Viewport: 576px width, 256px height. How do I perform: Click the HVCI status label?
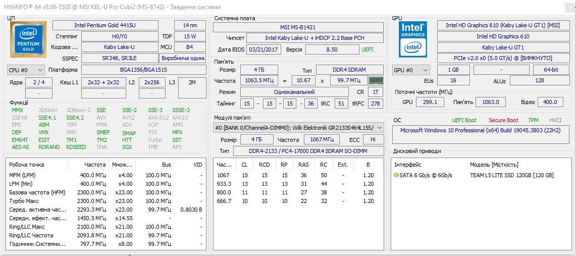[555, 120]
